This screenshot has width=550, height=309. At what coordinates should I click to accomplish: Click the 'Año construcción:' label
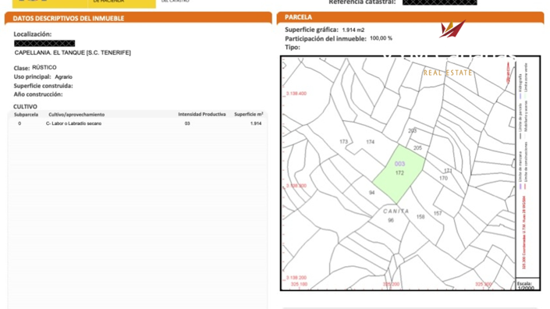coord(38,94)
